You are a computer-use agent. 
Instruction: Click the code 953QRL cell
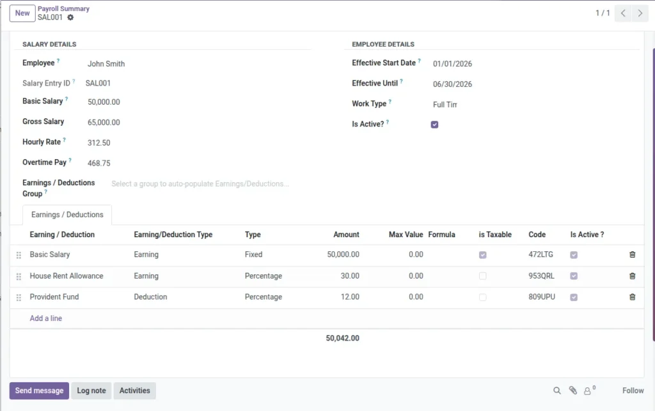[x=541, y=276]
